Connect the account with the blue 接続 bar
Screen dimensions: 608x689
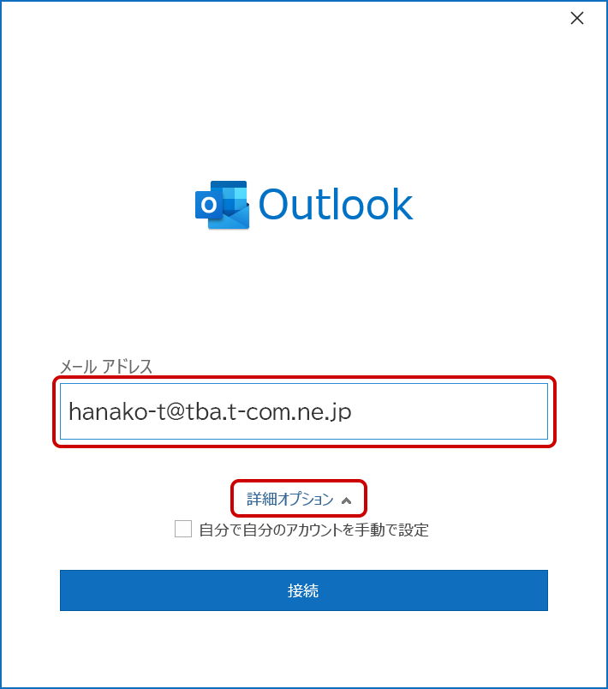tap(304, 590)
